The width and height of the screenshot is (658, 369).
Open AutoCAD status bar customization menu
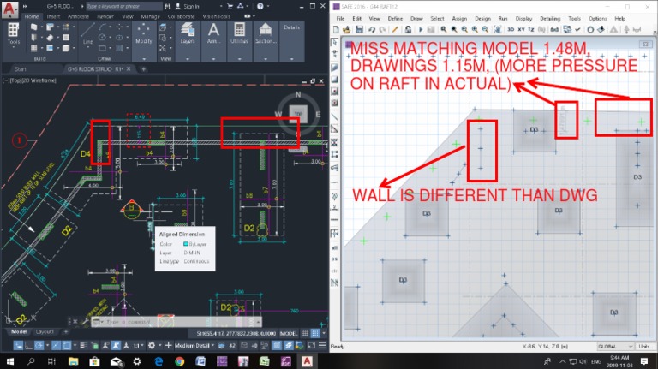[x=322, y=346]
